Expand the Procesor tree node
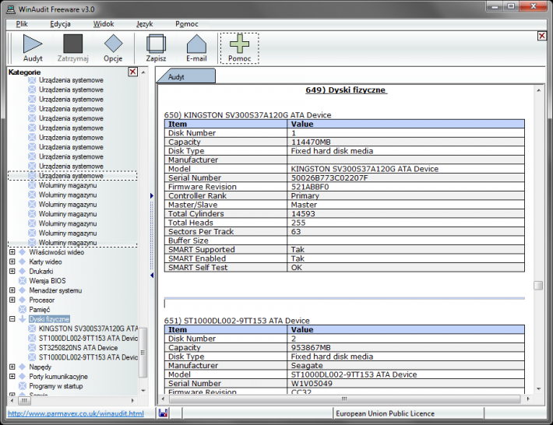Image resolution: width=553 pixels, height=425 pixels. 12,300
